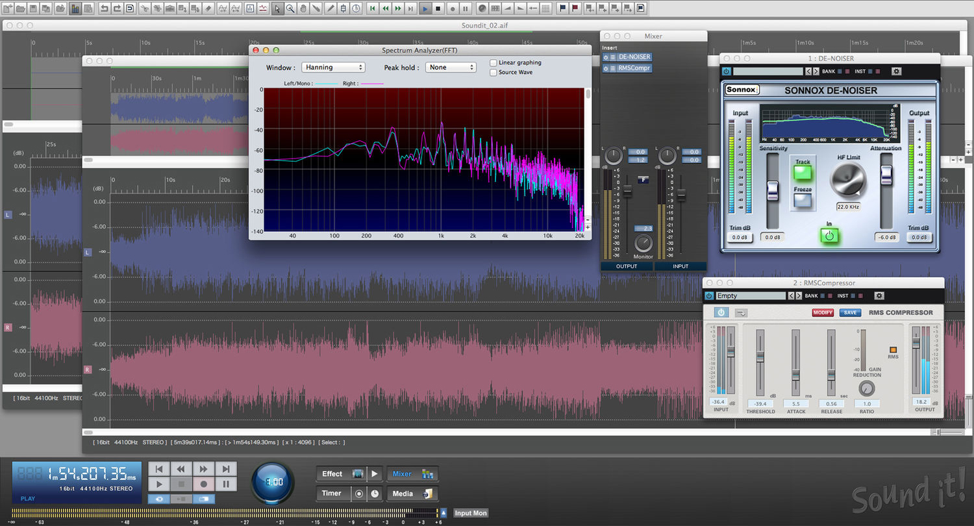The width and height of the screenshot is (974, 526).
Task: Open the Peak hold dropdown set to None
Action: [451, 67]
